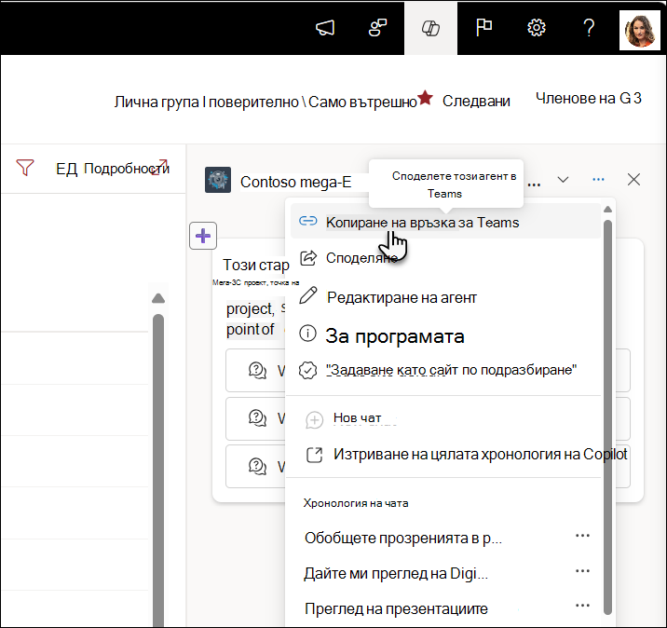Click the left list scrollbar up arrow

(158, 298)
